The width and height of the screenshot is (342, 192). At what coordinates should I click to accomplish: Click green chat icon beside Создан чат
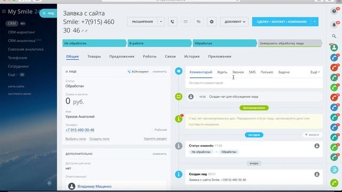coord(178,97)
